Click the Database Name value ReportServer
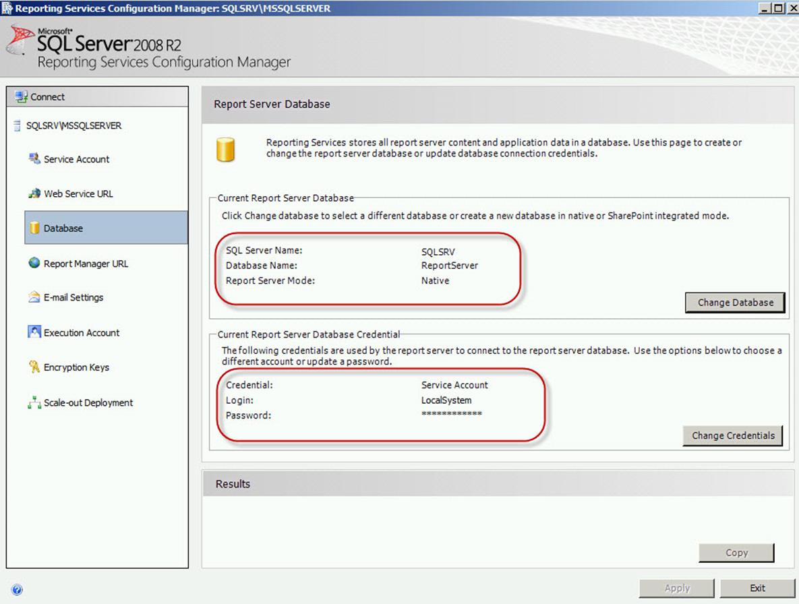 pos(450,266)
